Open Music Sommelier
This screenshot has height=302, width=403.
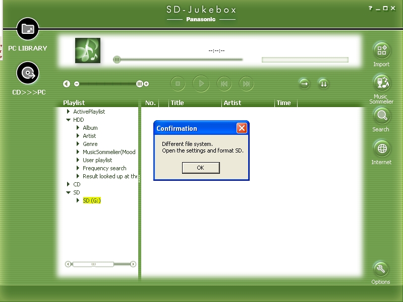381,82
